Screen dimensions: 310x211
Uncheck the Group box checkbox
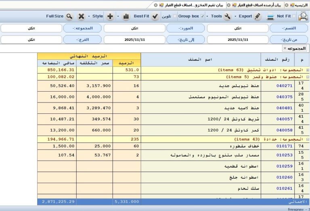pyautogui.click(x=202, y=16)
